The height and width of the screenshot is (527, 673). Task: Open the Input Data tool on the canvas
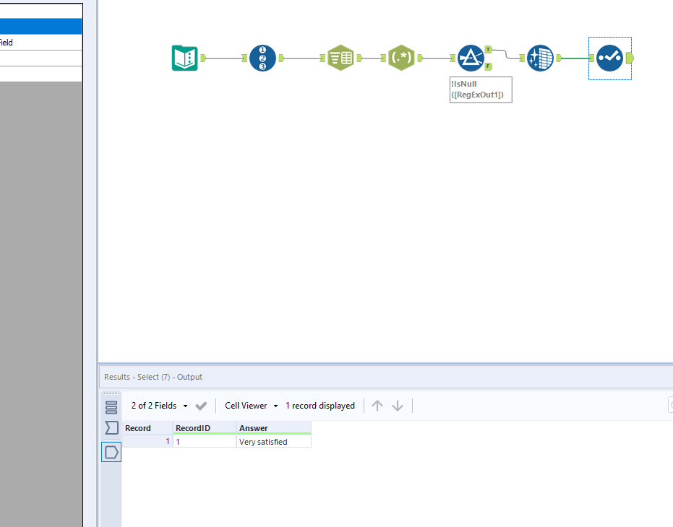[x=185, y=58]
